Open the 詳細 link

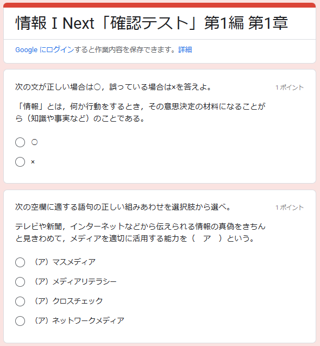185,49
